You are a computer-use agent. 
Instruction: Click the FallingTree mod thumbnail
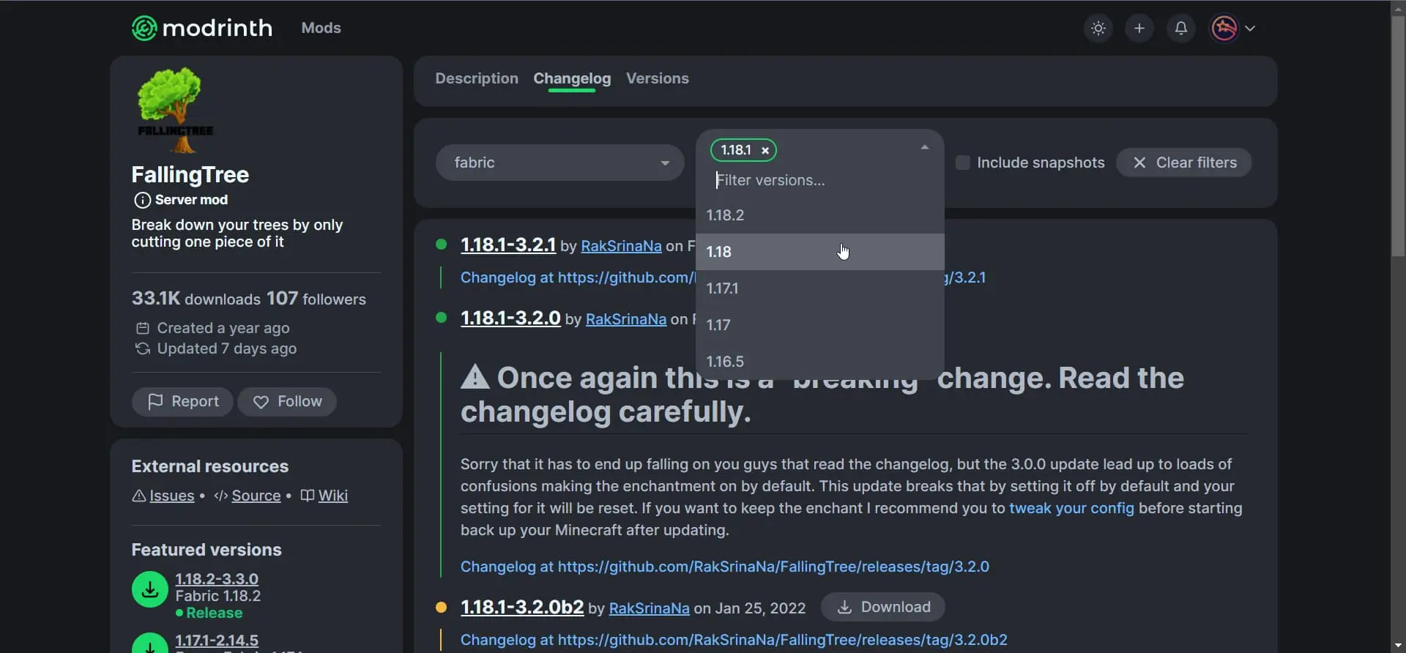[176, 110]
